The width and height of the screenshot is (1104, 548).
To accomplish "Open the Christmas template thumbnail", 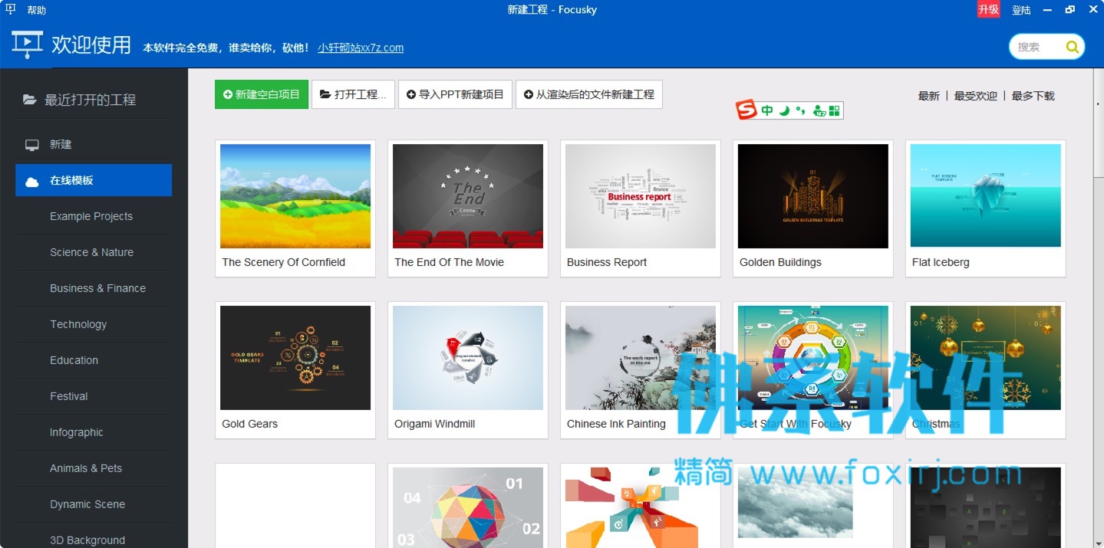I will click(x=986, y=358).
